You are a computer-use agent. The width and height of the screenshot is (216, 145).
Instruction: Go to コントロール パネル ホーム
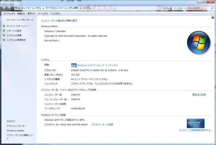point(20,20)
